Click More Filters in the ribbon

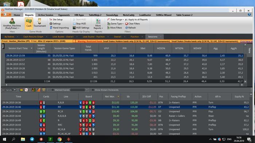[114, 28]
